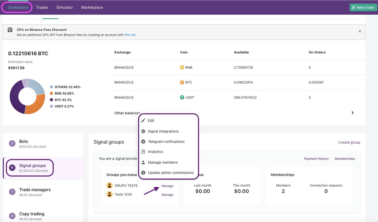Click the gift icon in discount banner

click(10, 30)
